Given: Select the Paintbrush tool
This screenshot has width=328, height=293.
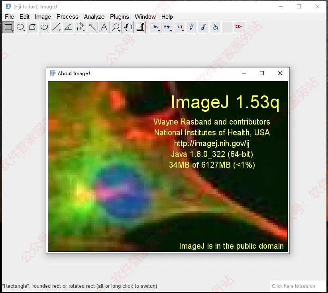Looking at the screenshot, I should pos(203,27).
